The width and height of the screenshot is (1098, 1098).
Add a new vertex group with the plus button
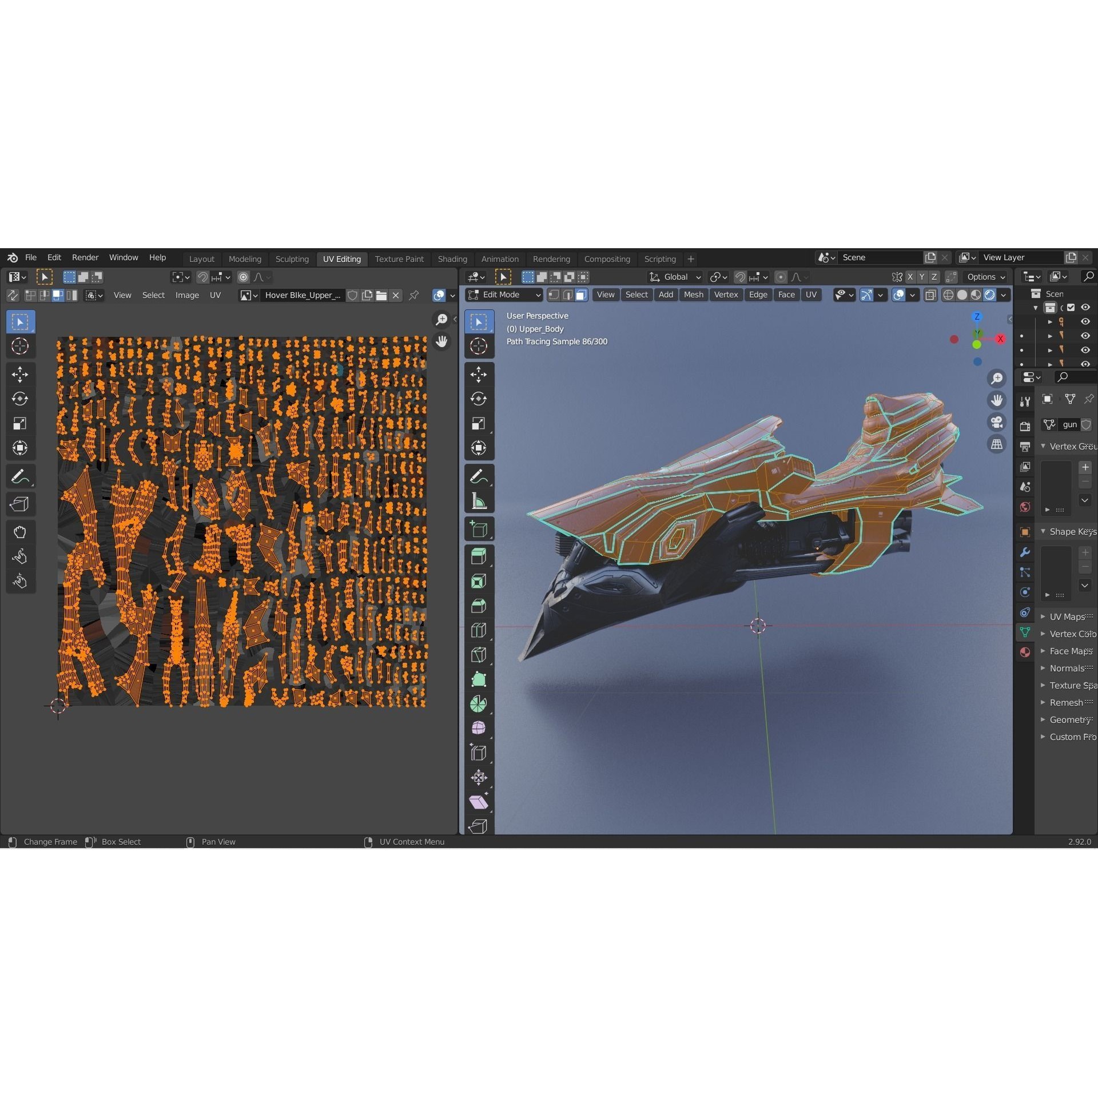tap(1085, 467)
